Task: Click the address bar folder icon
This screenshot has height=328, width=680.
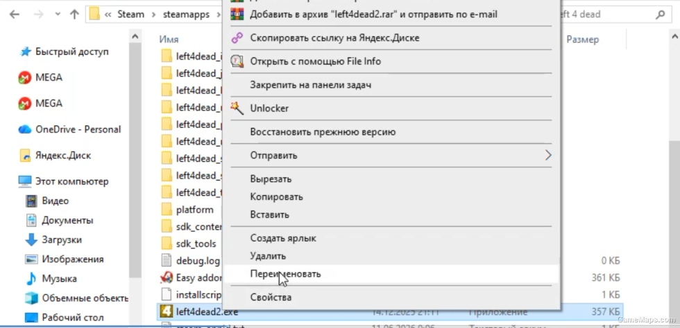Action: point(94,15)
